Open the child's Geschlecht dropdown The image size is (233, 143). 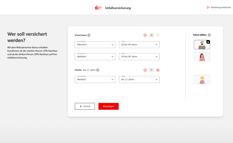tap(95, 79)
